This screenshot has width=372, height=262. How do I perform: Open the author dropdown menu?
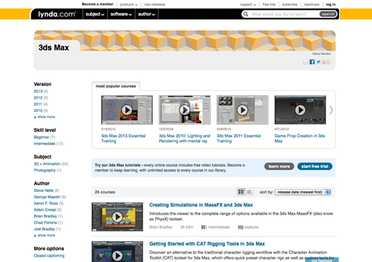click(x=147, y=14)
